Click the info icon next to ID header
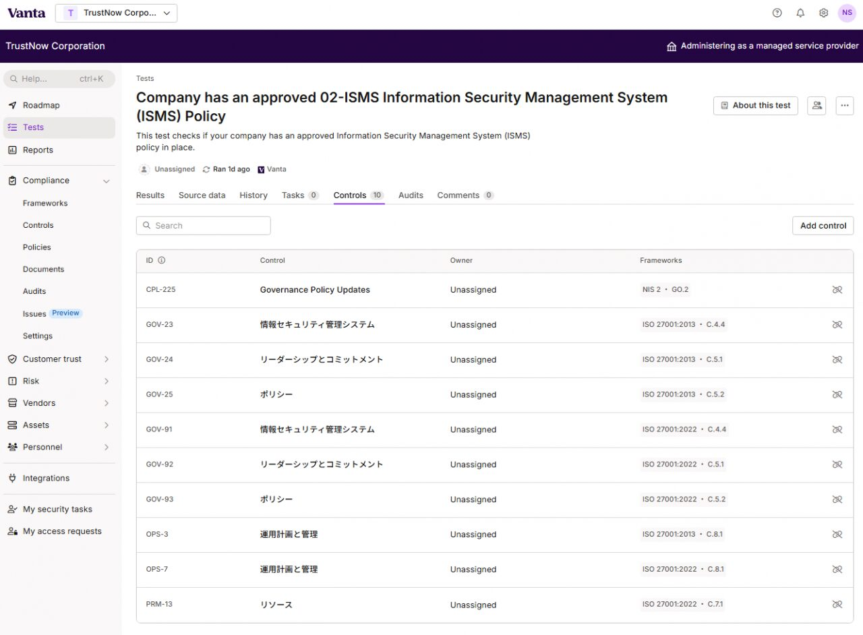 (x=161, y=261)
